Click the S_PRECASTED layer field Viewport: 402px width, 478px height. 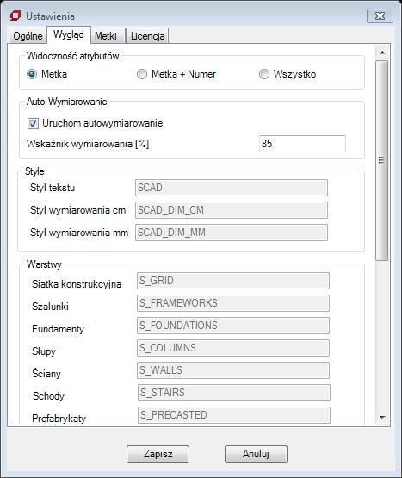coord(234,415)
